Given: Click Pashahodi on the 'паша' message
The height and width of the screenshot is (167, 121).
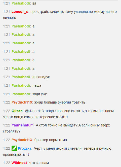Looking at the screenshot, I should (x=21, y=85).
